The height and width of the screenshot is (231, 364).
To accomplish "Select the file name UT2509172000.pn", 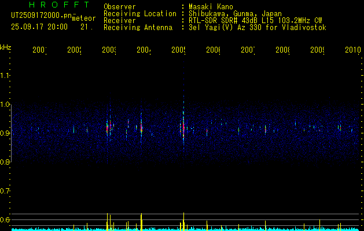I will [42, 16].
